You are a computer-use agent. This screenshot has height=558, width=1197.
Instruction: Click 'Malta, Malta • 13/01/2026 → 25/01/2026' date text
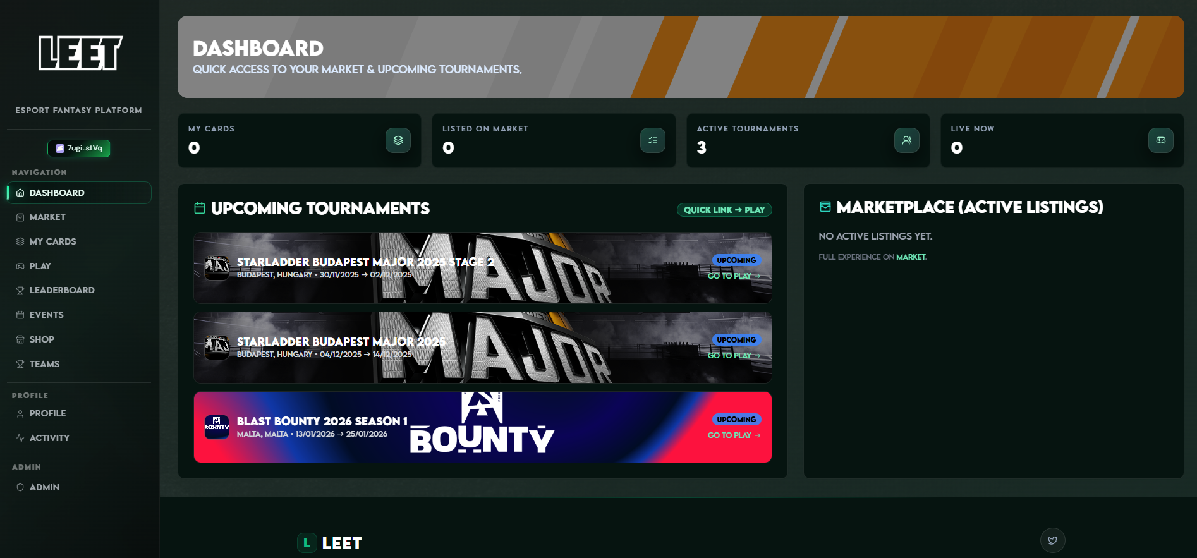[312, 434]
